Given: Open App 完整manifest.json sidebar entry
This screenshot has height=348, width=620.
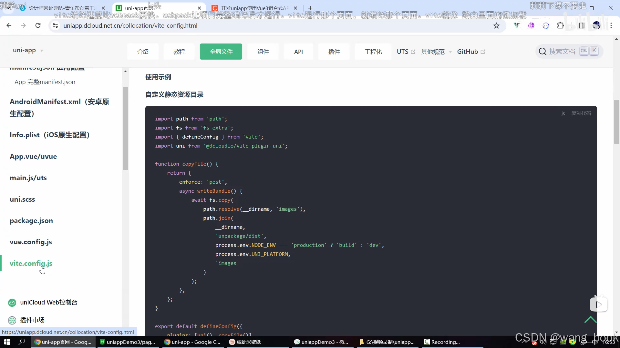Looking at the screenshot, I should [45, 82].
